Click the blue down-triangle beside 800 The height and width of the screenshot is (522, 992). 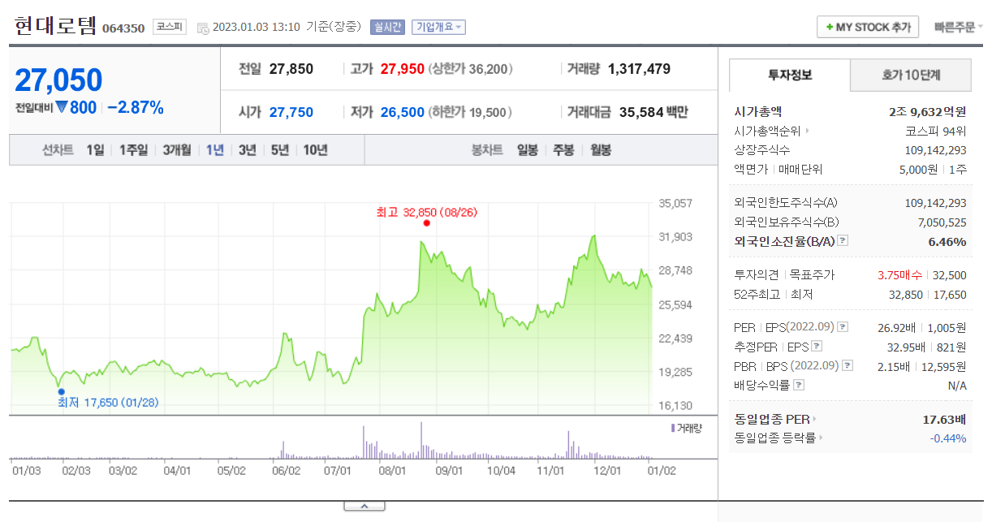click(60, 107)
